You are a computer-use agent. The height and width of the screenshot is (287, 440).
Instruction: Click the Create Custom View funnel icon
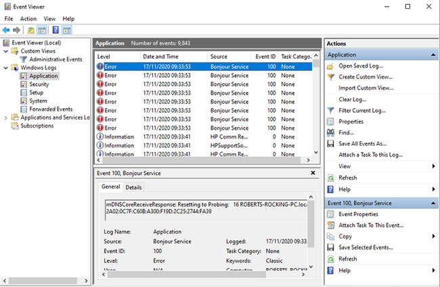[330, 77]
